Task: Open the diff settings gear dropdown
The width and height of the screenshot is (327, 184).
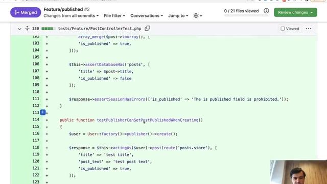Action: (198, 16)
